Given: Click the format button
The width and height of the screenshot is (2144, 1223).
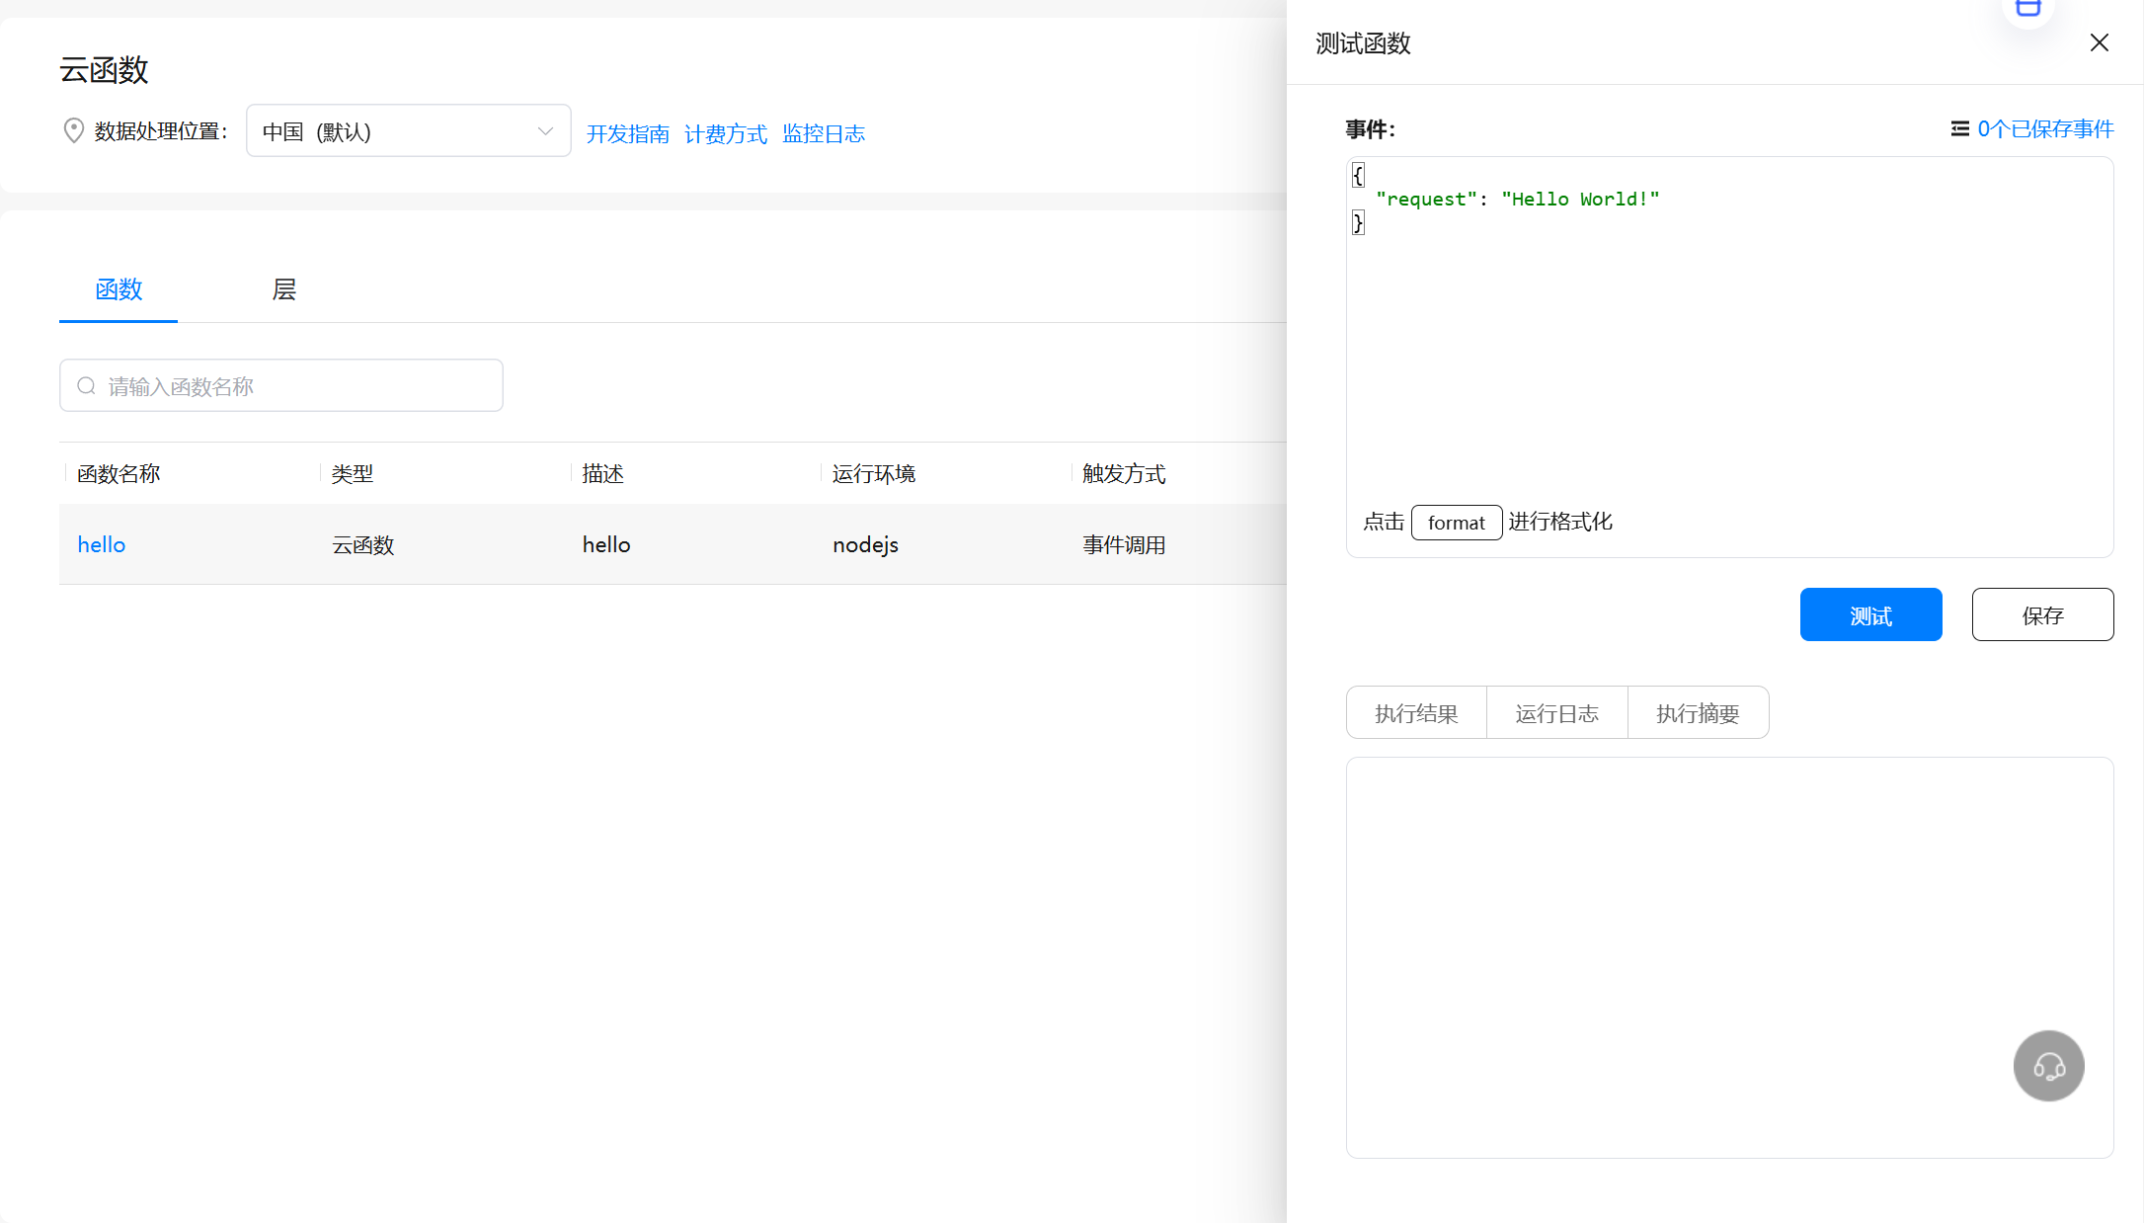Looking at the screenshot, I should coord(1457,523).
